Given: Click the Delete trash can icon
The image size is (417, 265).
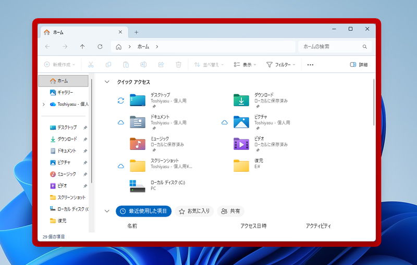Looking at the screenshot, I should pos(178,65).
